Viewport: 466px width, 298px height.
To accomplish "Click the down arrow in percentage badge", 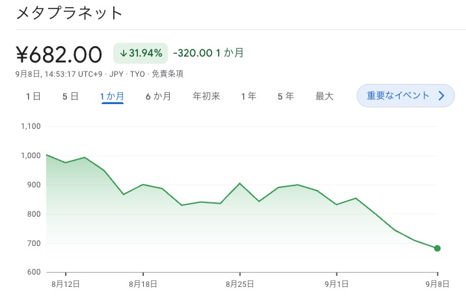I will 123,53.
